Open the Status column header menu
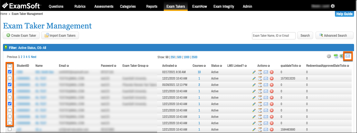Image resolution: width=357 pixels, height=133 pixels. click(221, 66)
